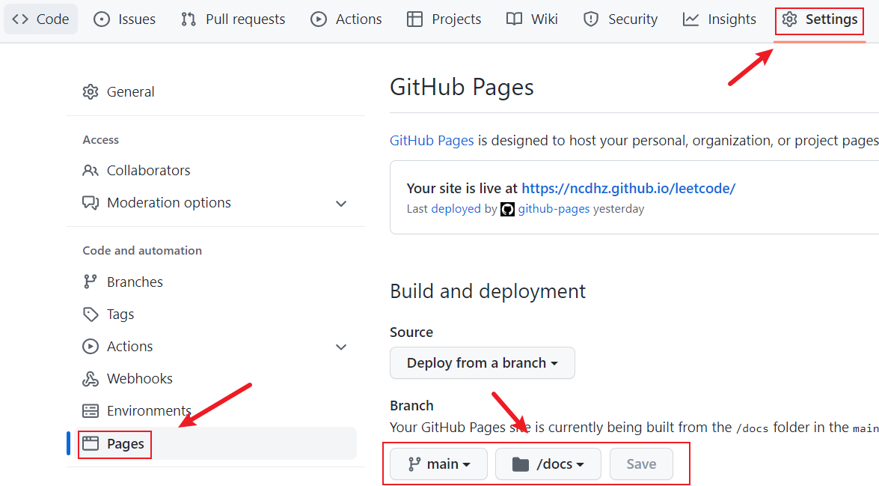Click the Code angle-brackets icon
The image size is (879, 486).
20,19
